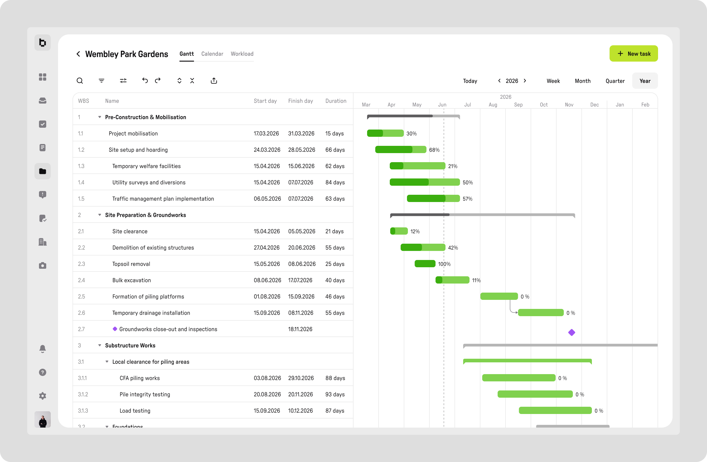Open the settings gear in sidebar

pos(43,396)
